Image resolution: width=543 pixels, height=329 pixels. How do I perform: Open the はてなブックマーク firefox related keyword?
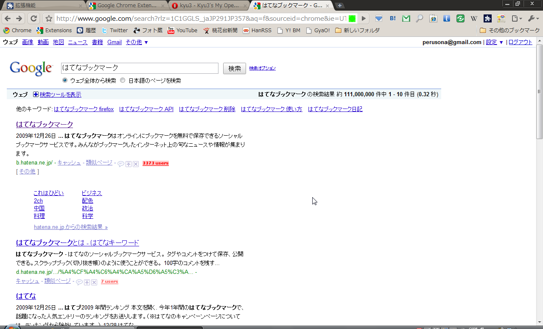(x=84, y=109)
